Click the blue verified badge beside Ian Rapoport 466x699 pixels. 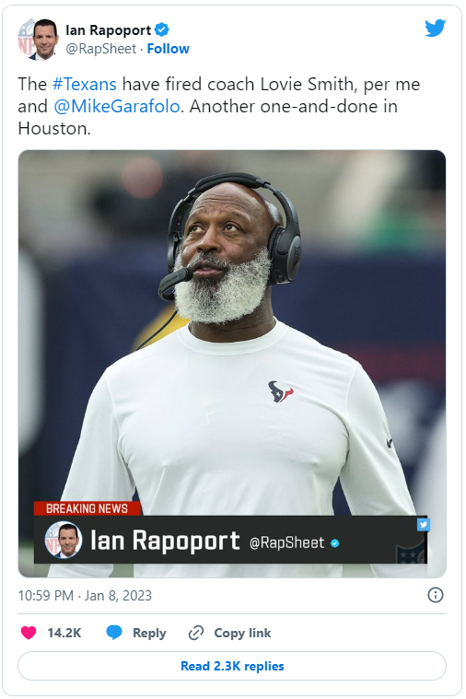(x=161, y=29)
